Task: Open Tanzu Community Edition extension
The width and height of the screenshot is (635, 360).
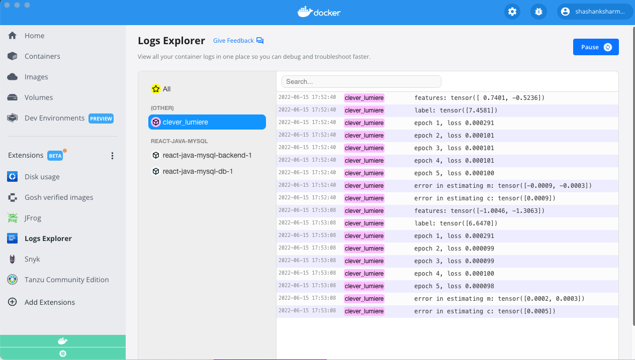Action: (66, 280)
